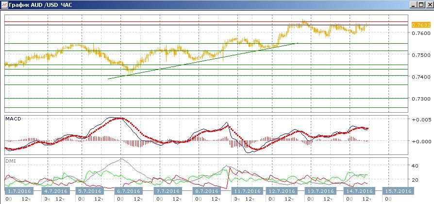Click the 4.7.2016 date marker
The image size is (434, 204).
56,191
